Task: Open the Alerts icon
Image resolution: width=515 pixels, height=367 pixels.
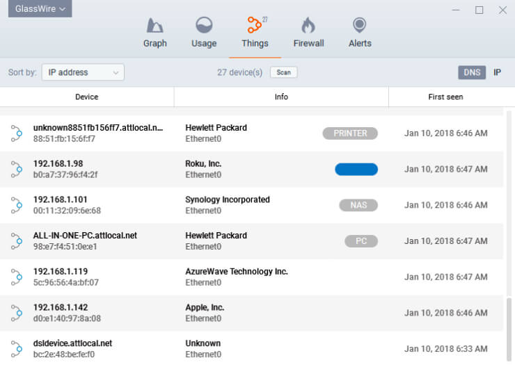Action: tap(360, 25)
